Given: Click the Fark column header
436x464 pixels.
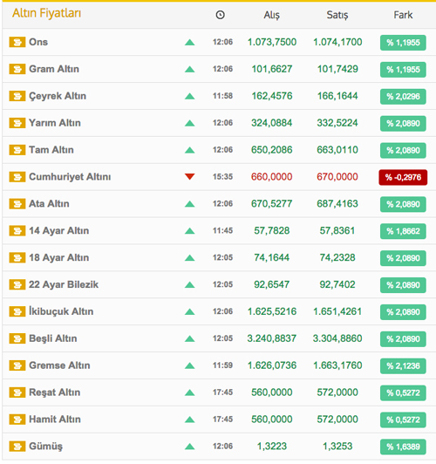Looking at the screenshot, I should (x=403, y=15).
